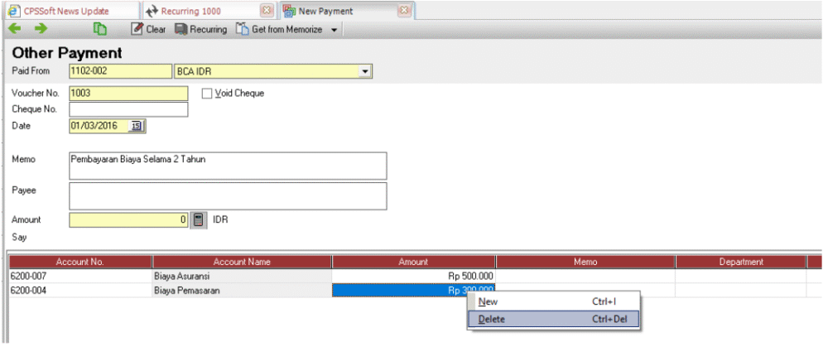Click the Payee text box
The height and width of the screenshot is (347, 828).
point(228,196)
